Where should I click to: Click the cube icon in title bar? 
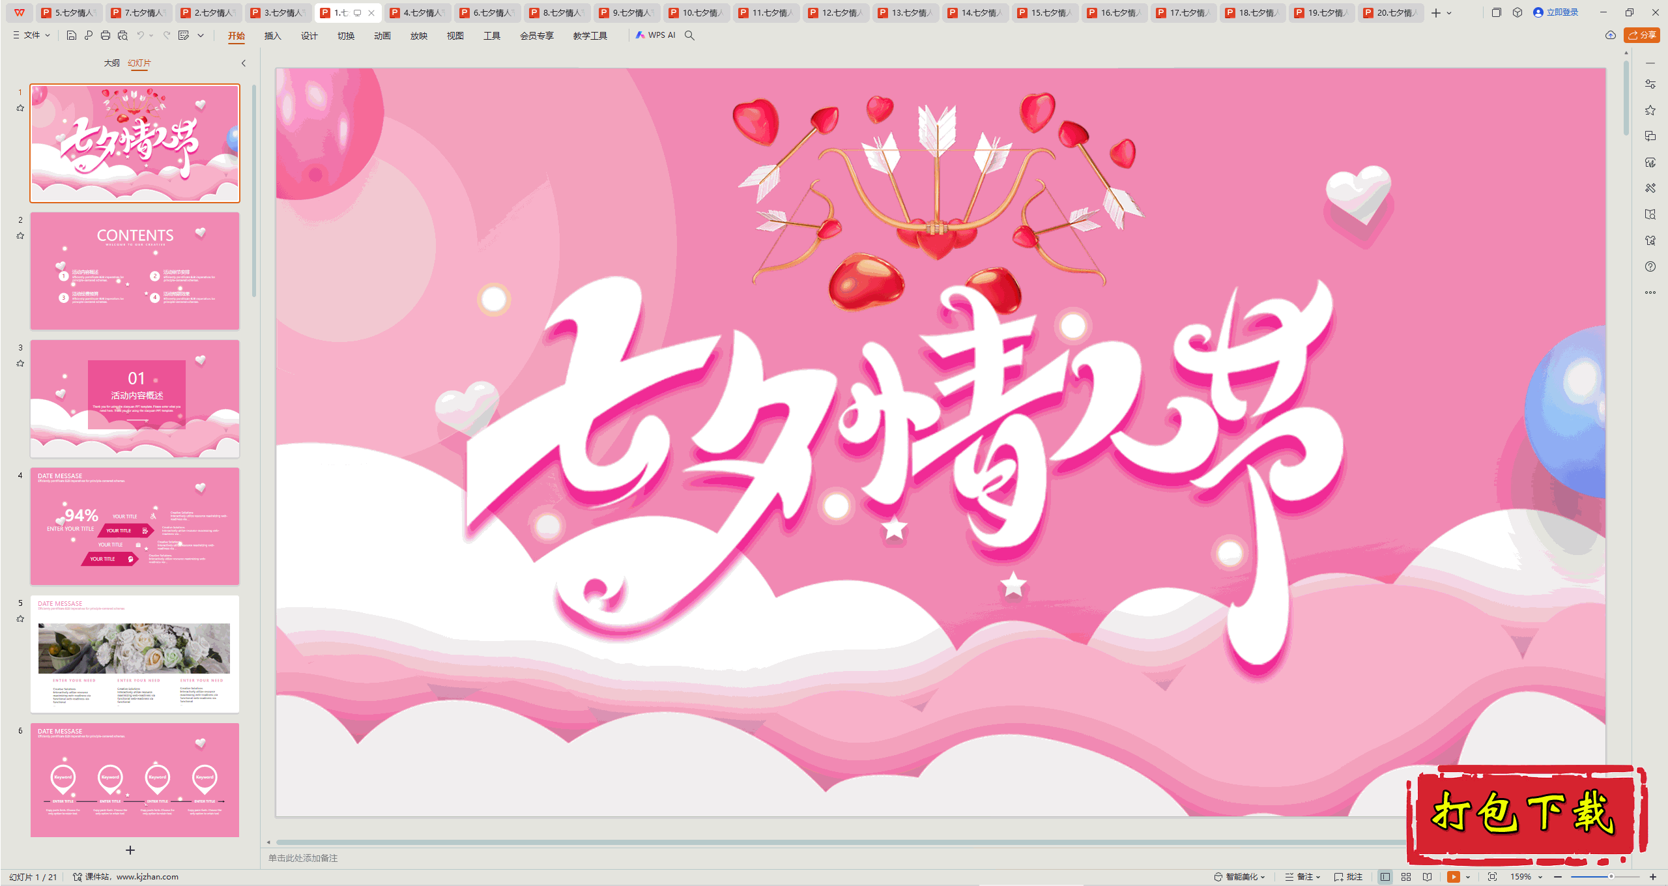pos(1517,12)
